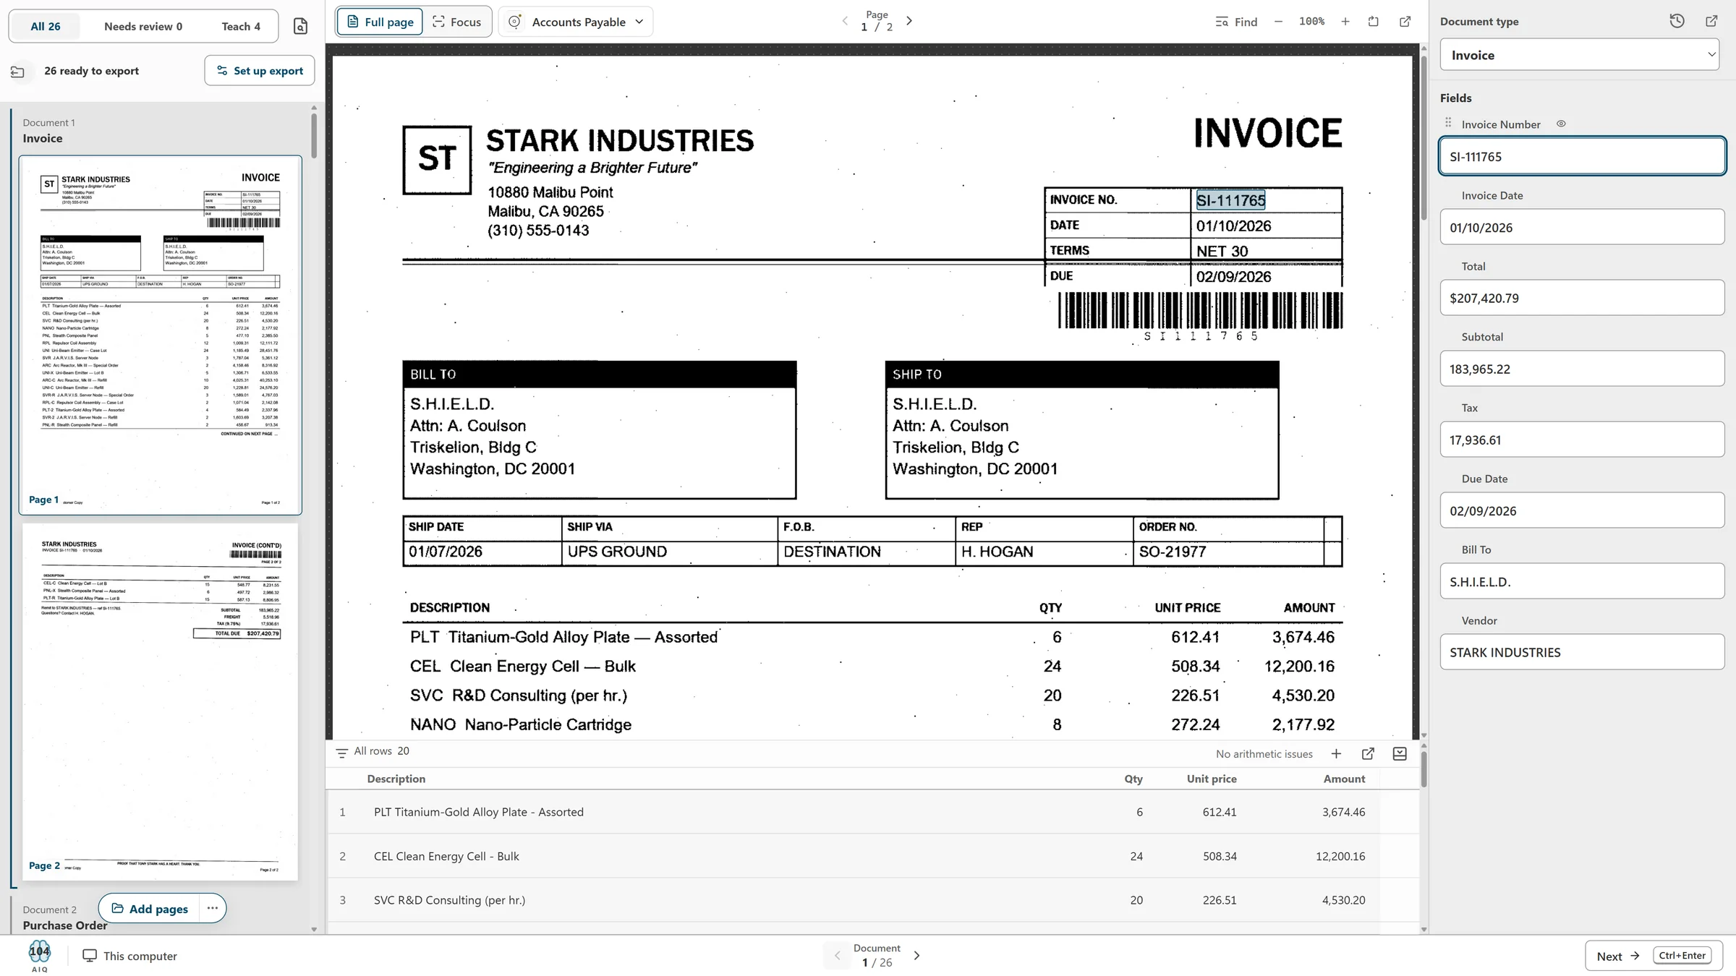
Task: Open the All rows filter icon
Action: (x=342, y=753)
